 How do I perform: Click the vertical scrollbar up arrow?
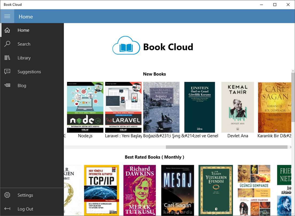[293, 71]
